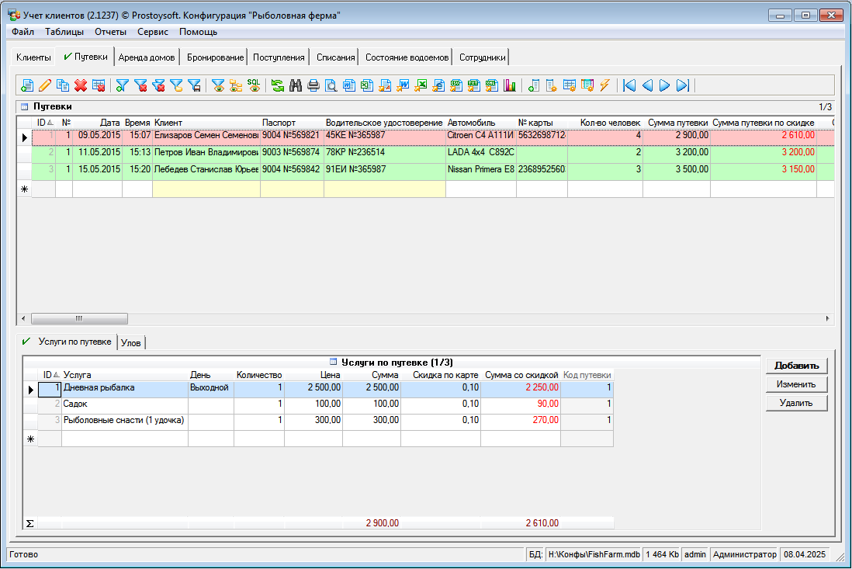
Task: Jump to last record arrow
Action: [x=683, y=85]
